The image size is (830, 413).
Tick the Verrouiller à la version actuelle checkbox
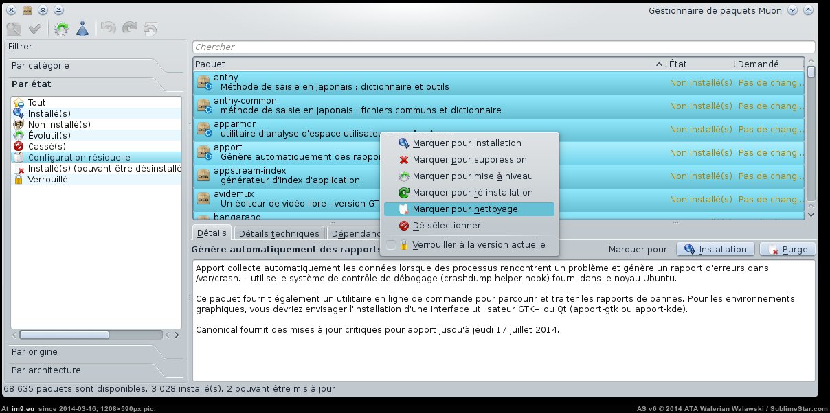(x=391, y=245)
